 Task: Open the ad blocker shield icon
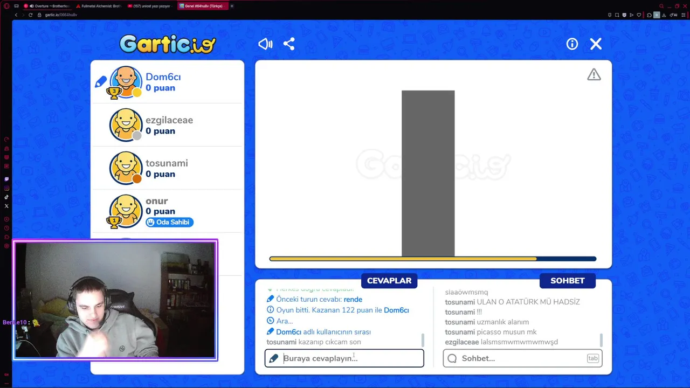[624, 15]
